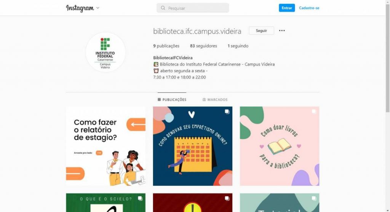Focus the Pesquisar search field
Screen dimensions: 390x212
click(193, 8)
